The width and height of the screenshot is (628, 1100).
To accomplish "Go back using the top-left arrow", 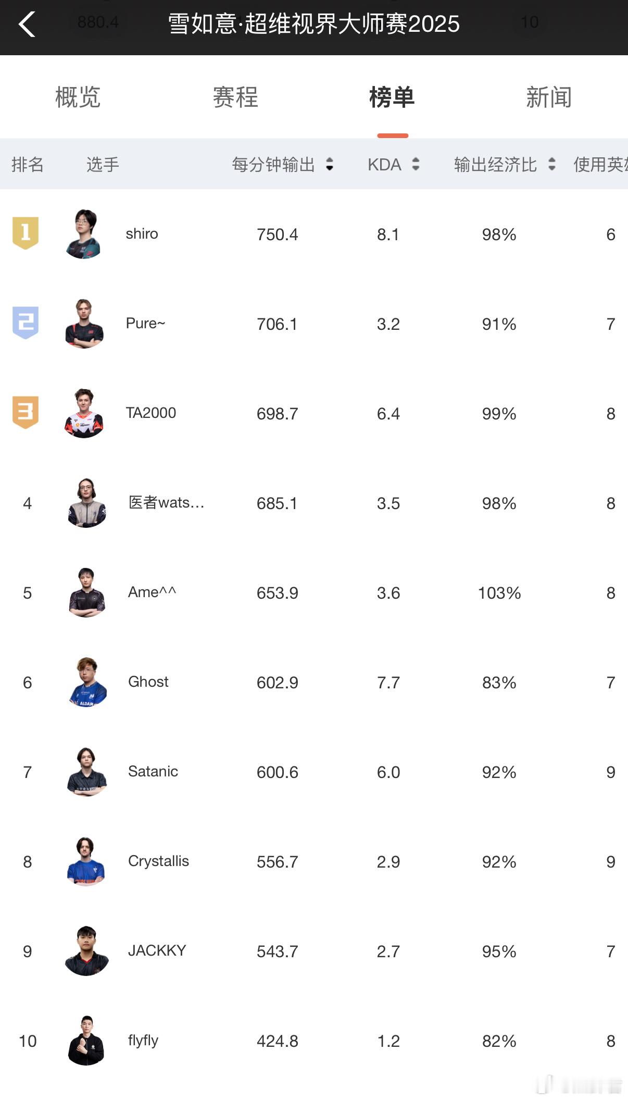I will point(27,24).
